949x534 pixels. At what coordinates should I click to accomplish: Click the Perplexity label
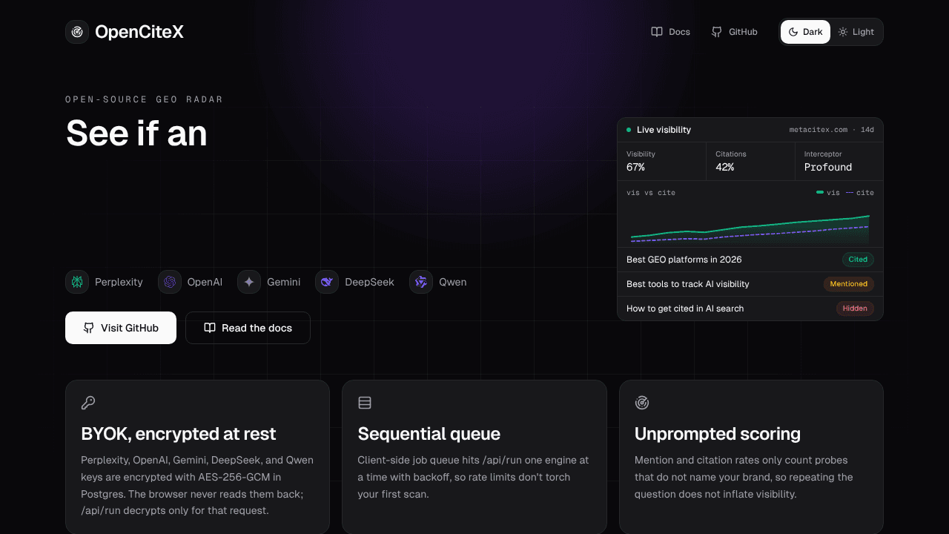[x=119, y=282]
